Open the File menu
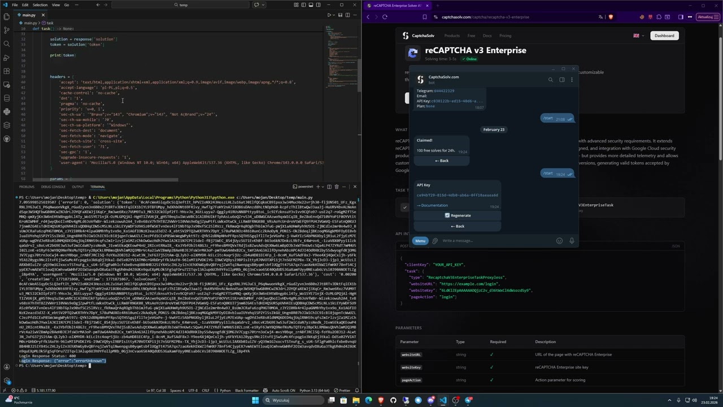Viewport: 723px width, 407px height. click(x=15, y=5)
